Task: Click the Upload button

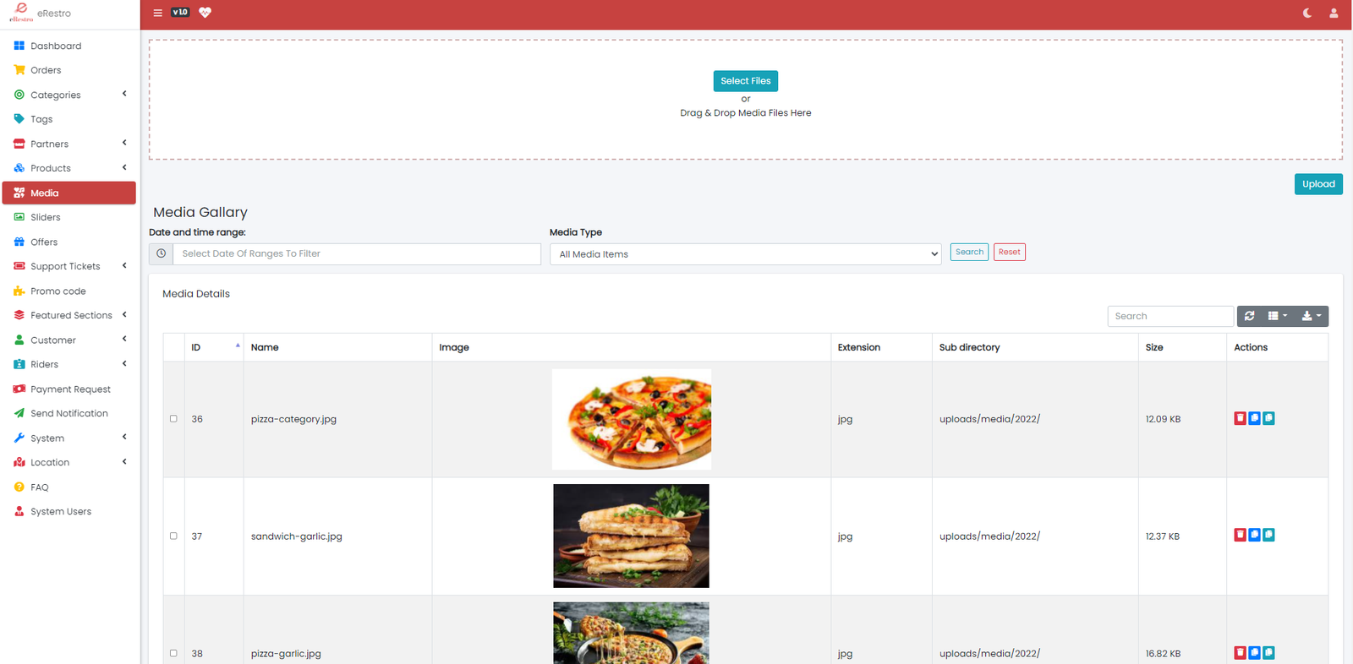Action: point(1318,184)
